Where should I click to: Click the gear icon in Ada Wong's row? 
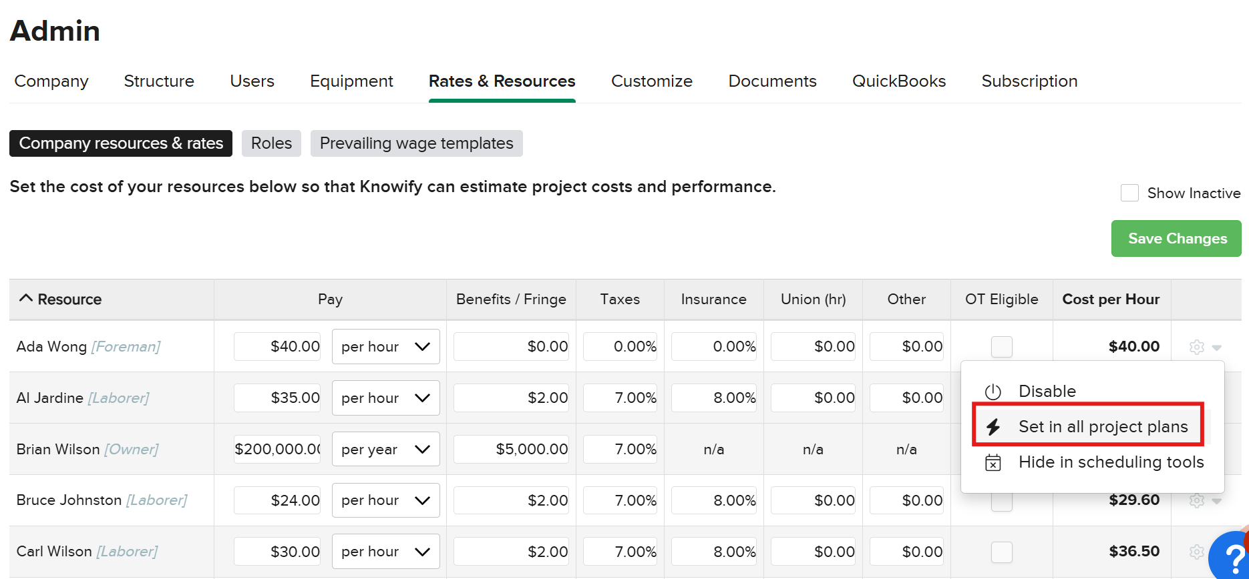tap(1196, 347)
